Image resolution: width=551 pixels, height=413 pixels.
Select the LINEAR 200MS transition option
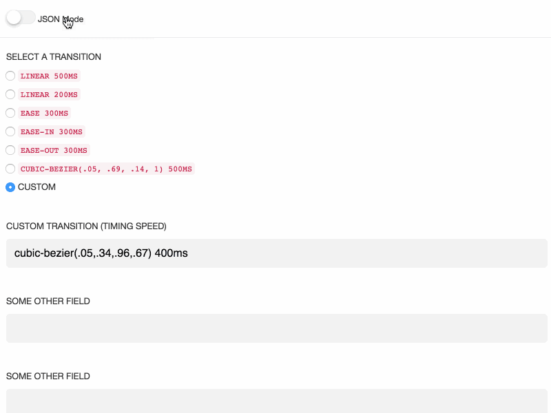pos(10,94)
